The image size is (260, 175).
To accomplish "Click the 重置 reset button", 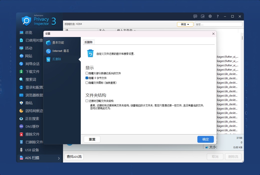I will click(x=92, y=139).
